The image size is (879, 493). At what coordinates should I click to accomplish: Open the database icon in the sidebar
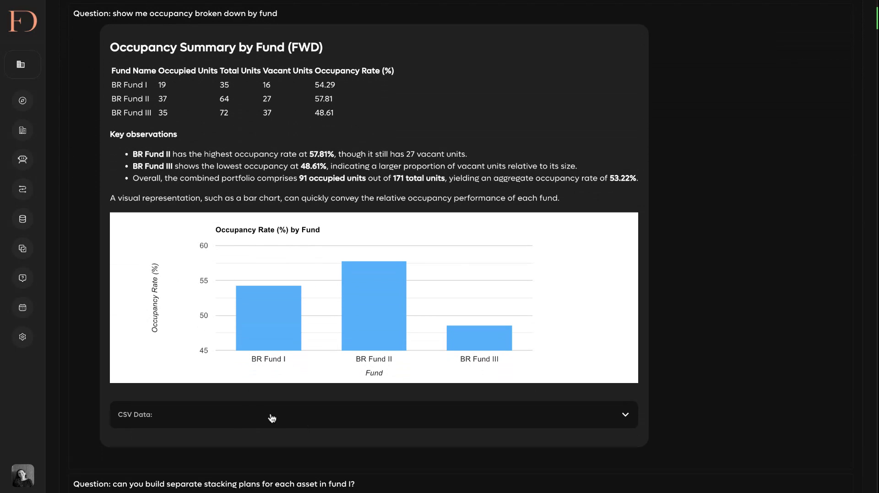pos(22,219)
